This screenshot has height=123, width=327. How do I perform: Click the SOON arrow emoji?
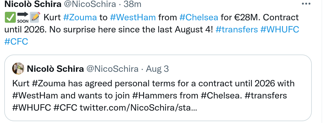tap(22, 18)
